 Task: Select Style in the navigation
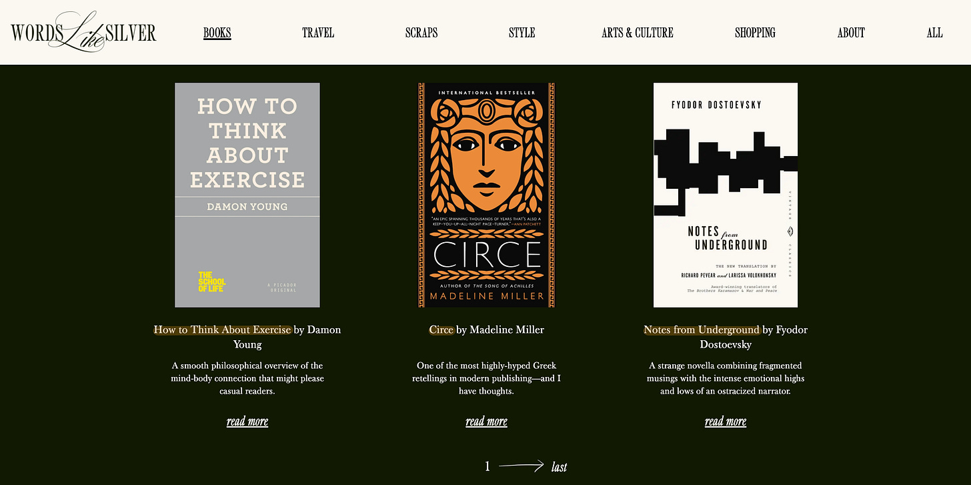[x=522, y=33]
